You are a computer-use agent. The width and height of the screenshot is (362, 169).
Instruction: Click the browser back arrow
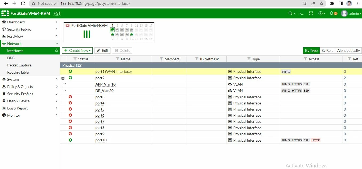(6, 3)
